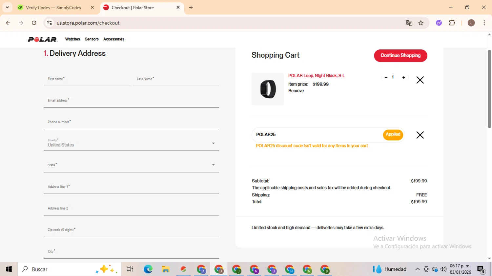Open Accessories menu
The height and width of the screenshot is (276, 492).
click(114, 39)
